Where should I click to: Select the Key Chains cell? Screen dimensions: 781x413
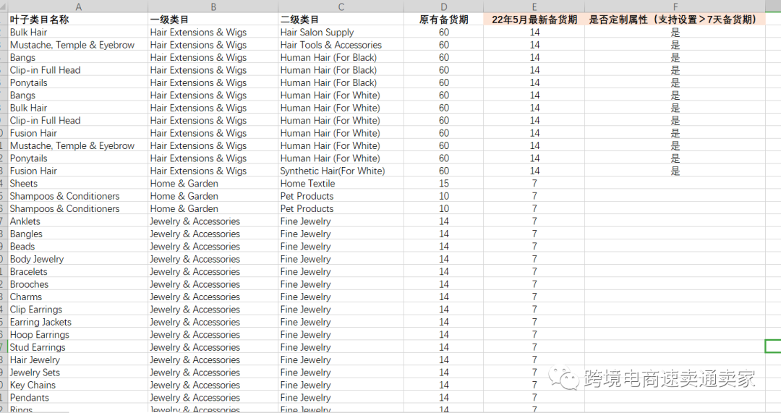[x=78, y=385]
